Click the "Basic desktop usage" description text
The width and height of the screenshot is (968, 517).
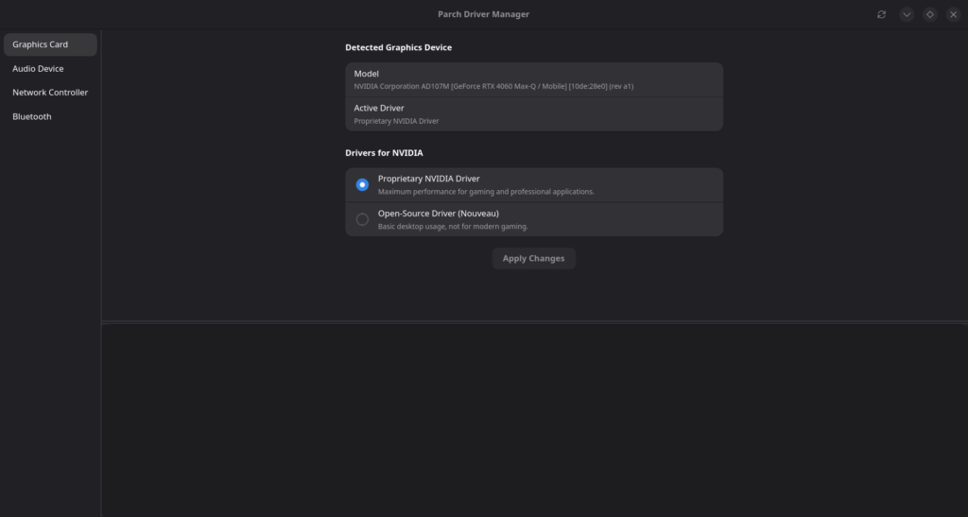pyautogui.click(x=453, y=227)
